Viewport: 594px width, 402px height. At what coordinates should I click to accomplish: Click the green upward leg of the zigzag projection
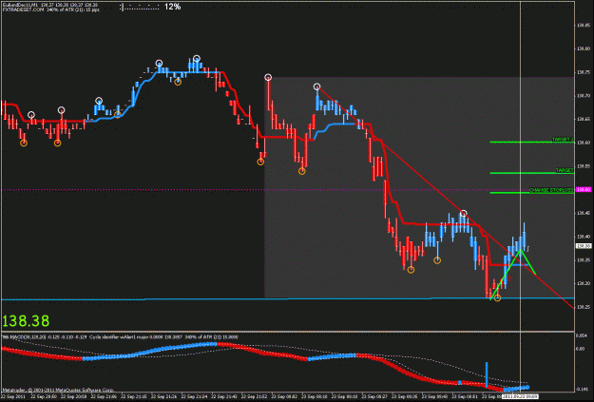pyautogui.click(x=506, y=275)
